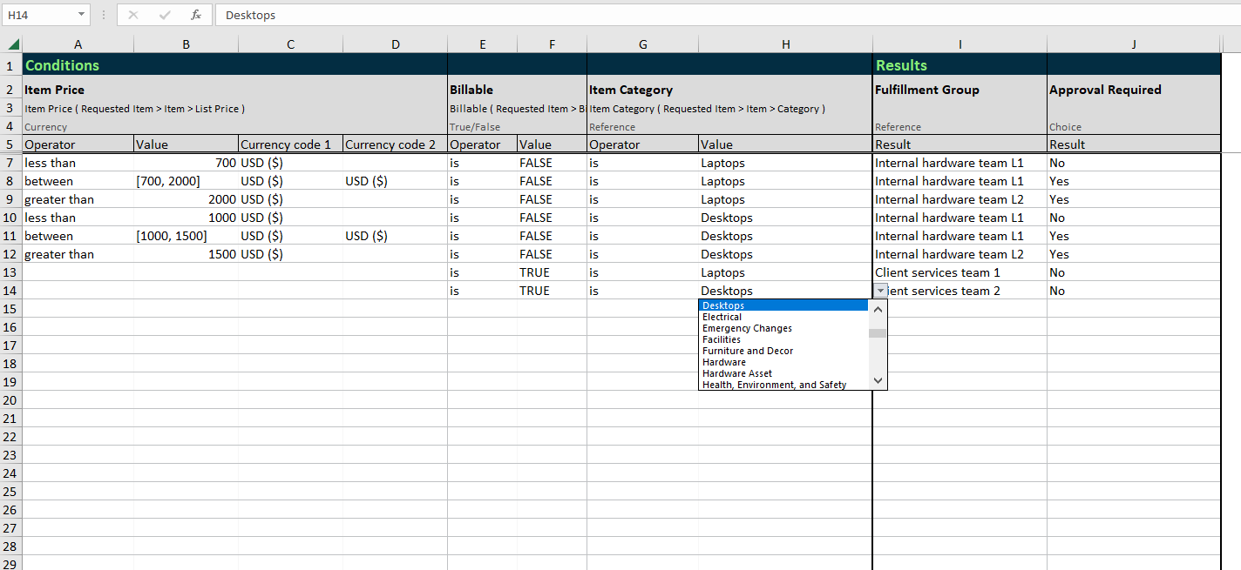The height and width of the screenshot is (570, 1241).
Task: Open the Name Box dropdown arrow
Action: (81, 15)
